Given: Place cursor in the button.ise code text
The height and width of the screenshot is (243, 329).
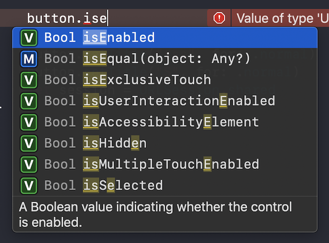Looking at the screenshot, I should click(x=67, y=19).
